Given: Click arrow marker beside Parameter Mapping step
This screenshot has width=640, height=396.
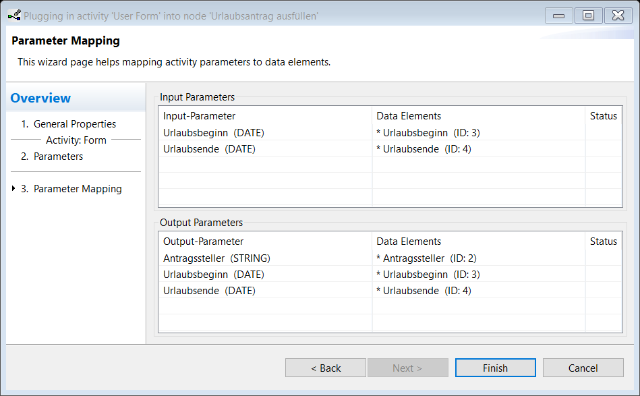Looking at the screenshot, I should pyautogui.click(x=13, y=188).
